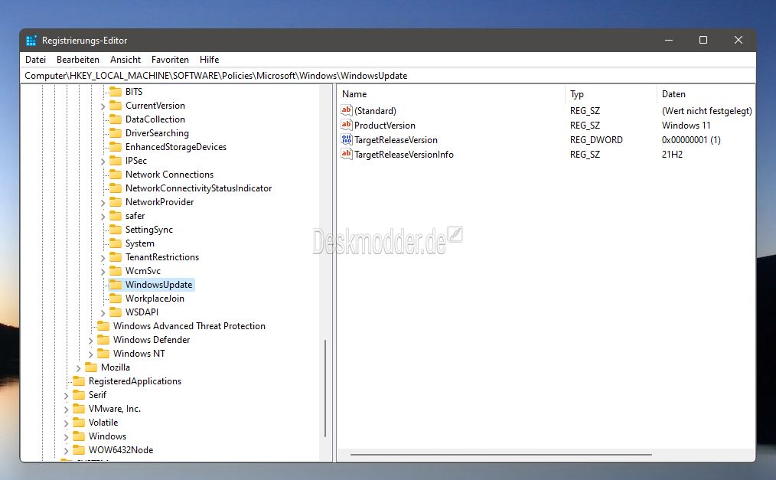This screenshot has width=776, height=480.
Task: Select the ProductVersion value name
Action: 384,126
